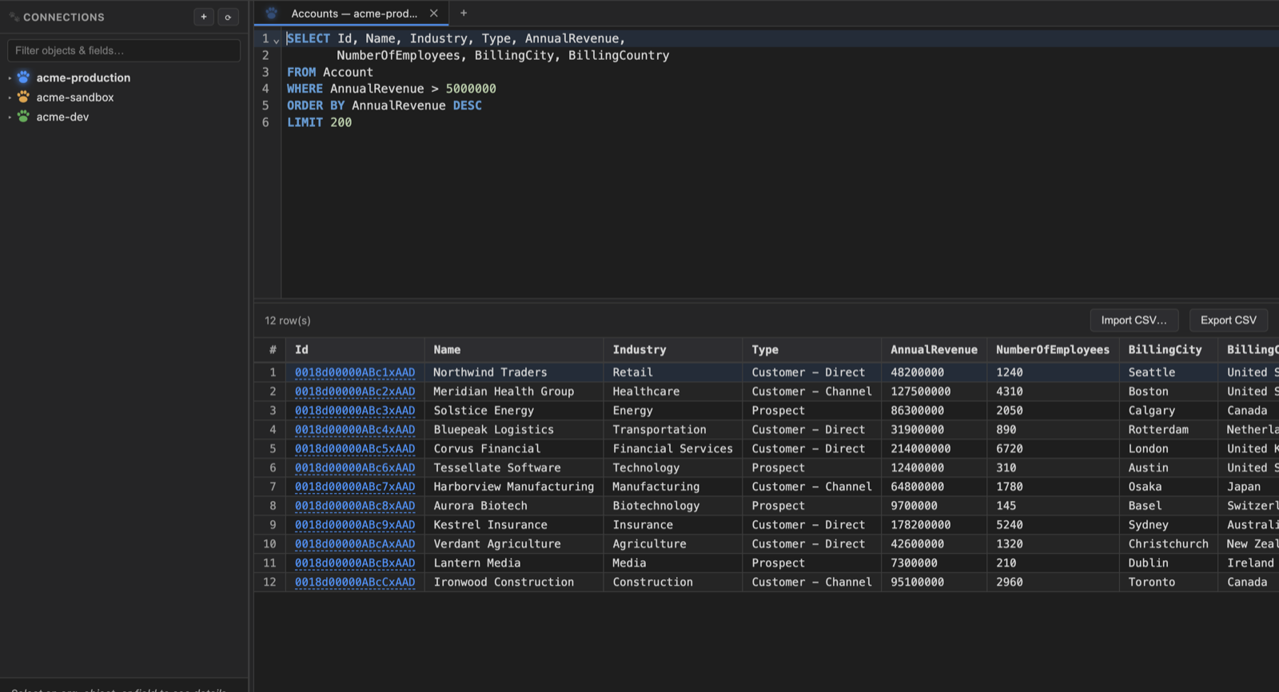
Task: Select acme-sandbox in connections
Action: click(x=75, y=97)
